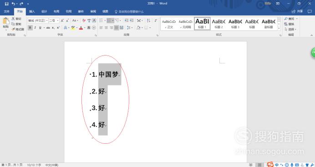
Task: Increase font size with the grow font icon
Action: (x=62, y=20)
